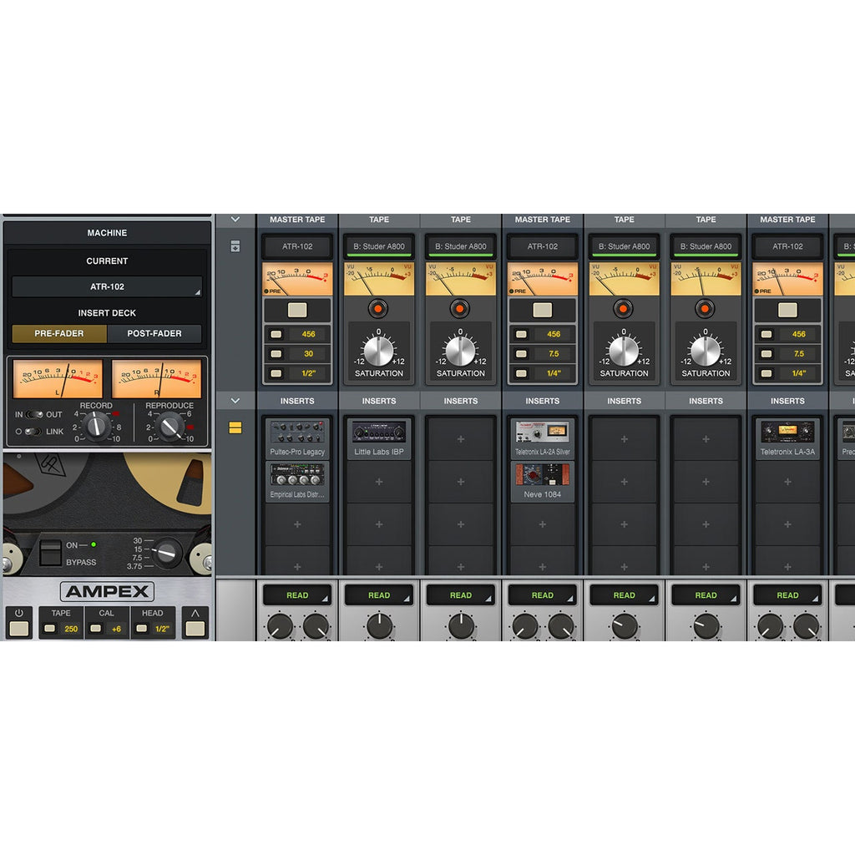
Task: Click the left L VU meter on Ampex panel
Action: [58, 379]
